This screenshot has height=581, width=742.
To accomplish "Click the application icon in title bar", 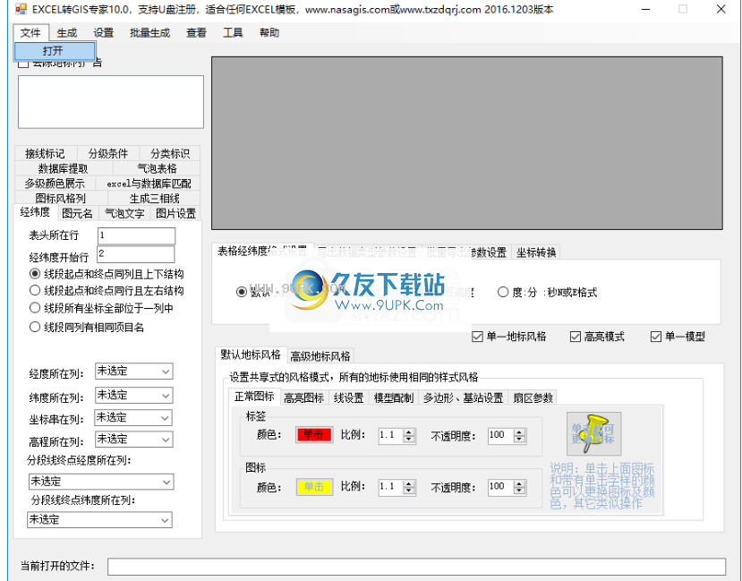I will tap(21, 9).
